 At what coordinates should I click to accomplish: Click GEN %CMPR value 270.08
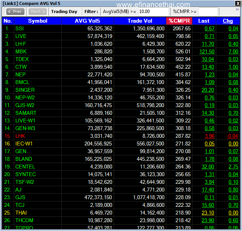click(183, 152)
